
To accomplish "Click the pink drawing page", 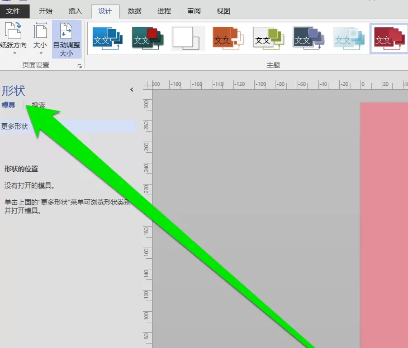I will pyautogui.click(x=384, y=225).
